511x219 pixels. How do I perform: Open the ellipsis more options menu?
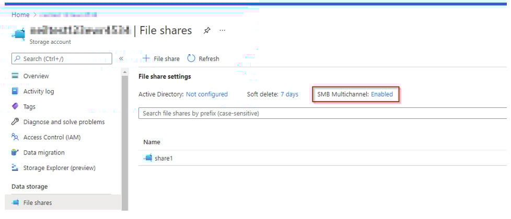coord(222,30)
